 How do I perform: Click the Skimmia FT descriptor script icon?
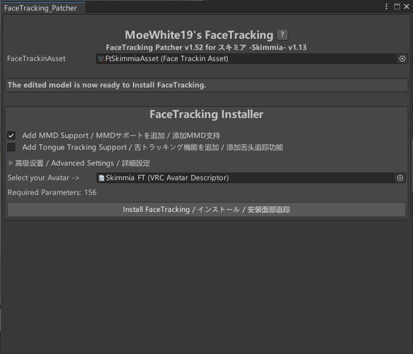coord(101,178)
